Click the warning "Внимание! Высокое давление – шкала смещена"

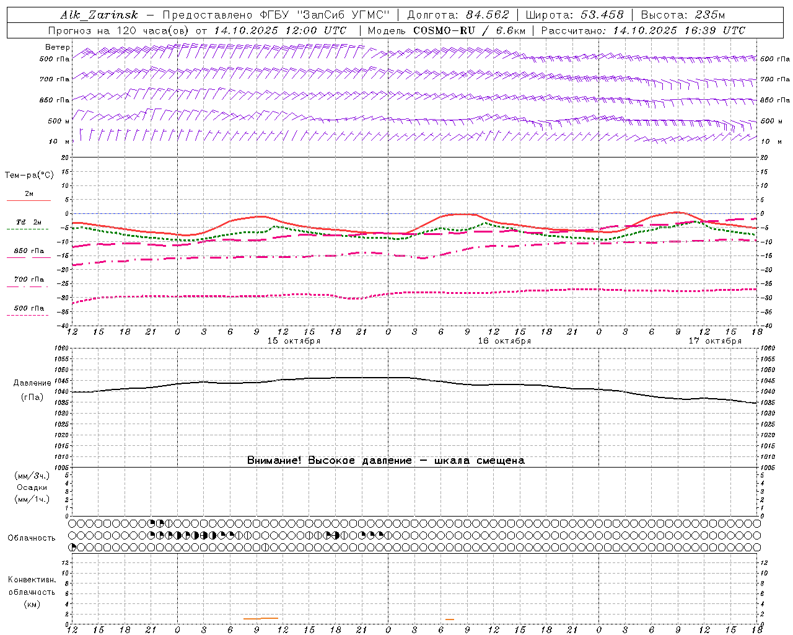(386, 460)
